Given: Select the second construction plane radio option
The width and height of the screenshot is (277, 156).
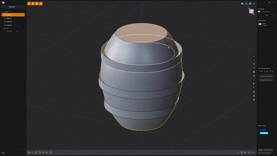Looking at the screenshot, I should click(x=264, y=71).
